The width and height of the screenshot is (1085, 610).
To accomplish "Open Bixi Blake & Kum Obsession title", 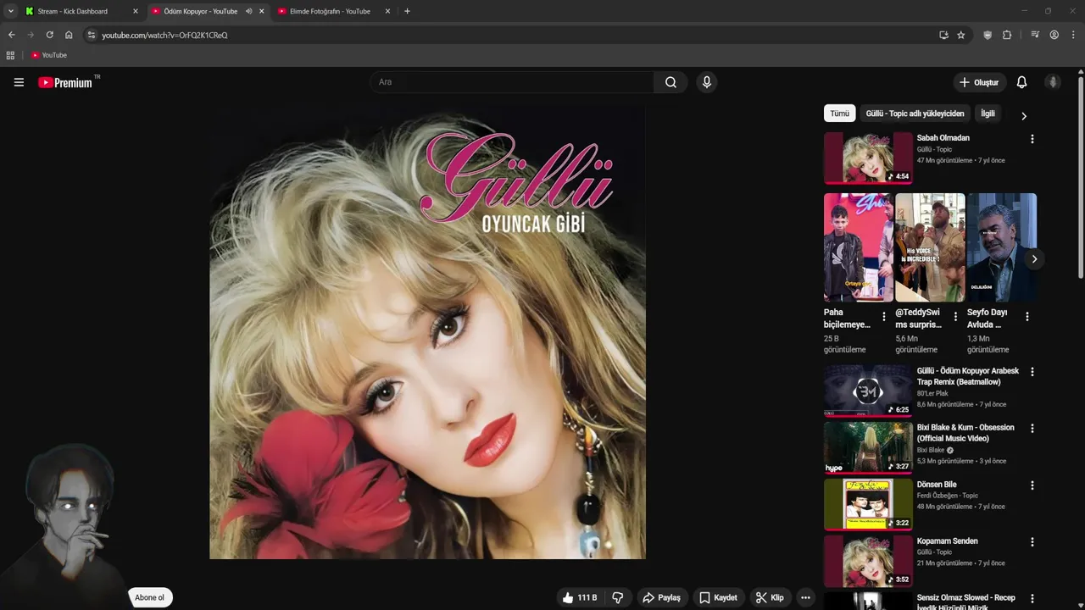I will coord(965,433).
